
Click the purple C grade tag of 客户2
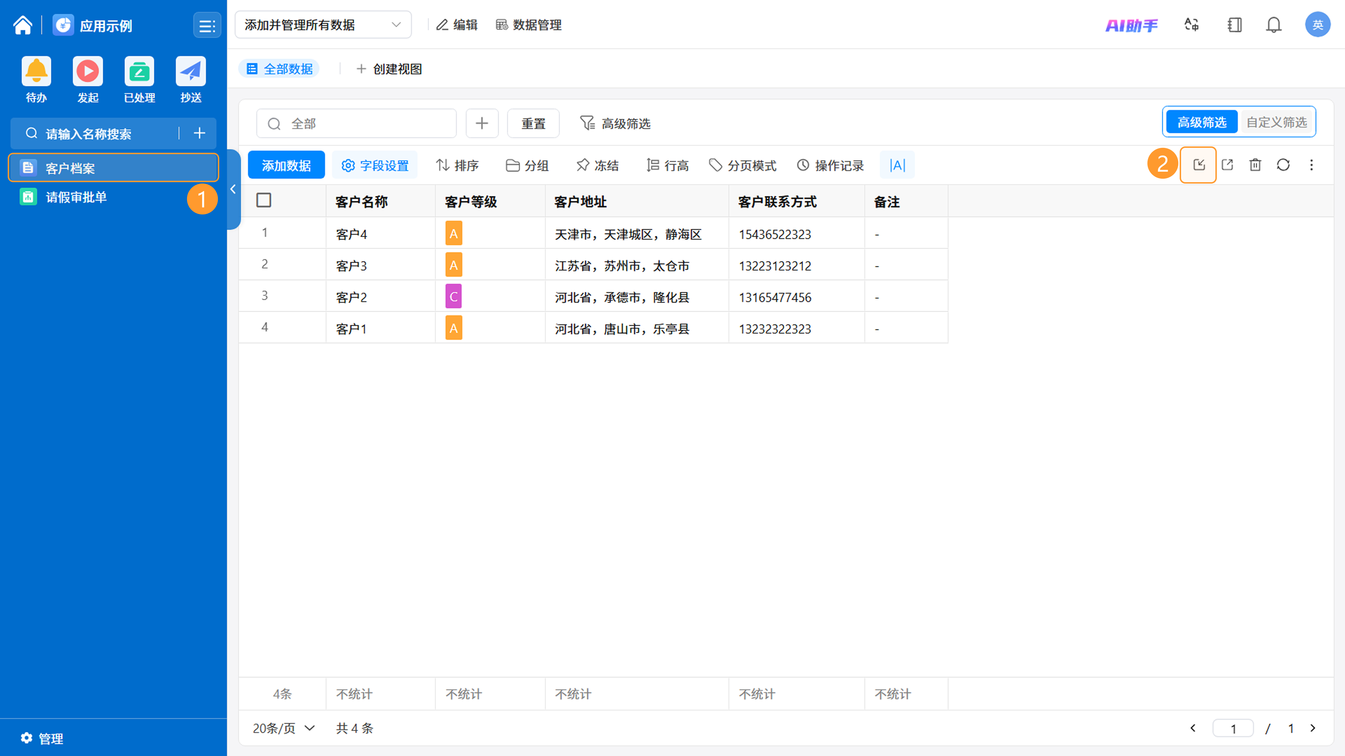(453, 297)
